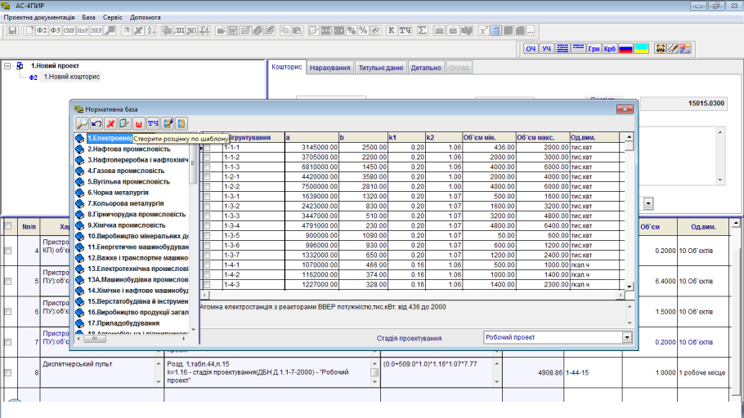Viewport: 744px width, 418px height.
Task: Click the Σ sum toolbar icon
Action: (x=422, y=30)
